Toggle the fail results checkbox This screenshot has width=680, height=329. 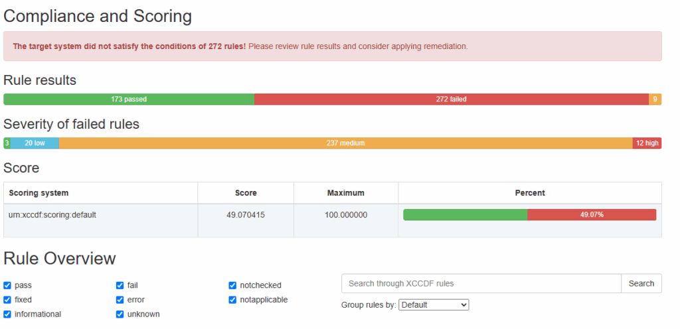click(x=120, y=285)
